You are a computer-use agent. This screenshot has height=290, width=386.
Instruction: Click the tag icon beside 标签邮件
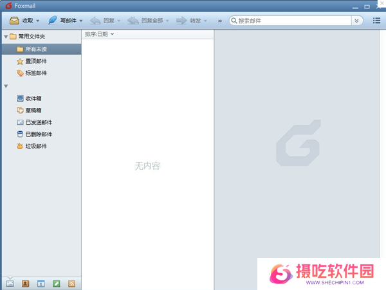coord(20,73)
